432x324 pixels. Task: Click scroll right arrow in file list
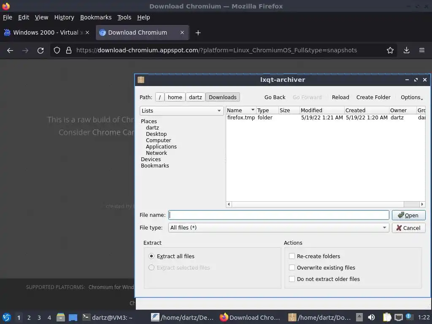coord(422,205)
